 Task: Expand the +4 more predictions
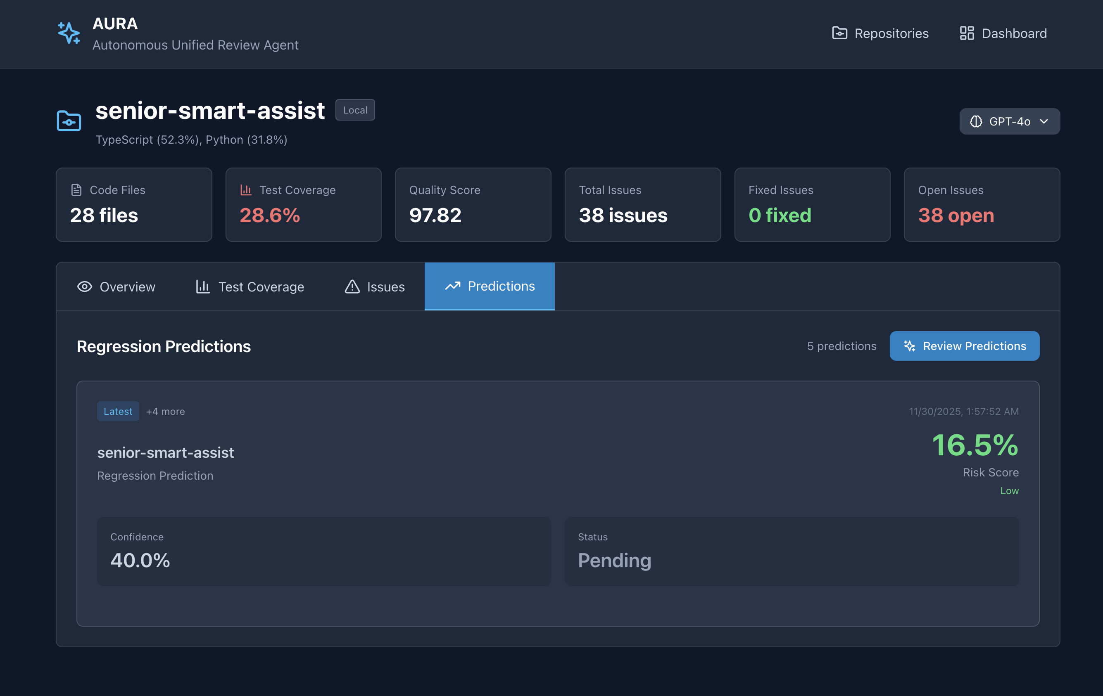click(x=165, y=412)
